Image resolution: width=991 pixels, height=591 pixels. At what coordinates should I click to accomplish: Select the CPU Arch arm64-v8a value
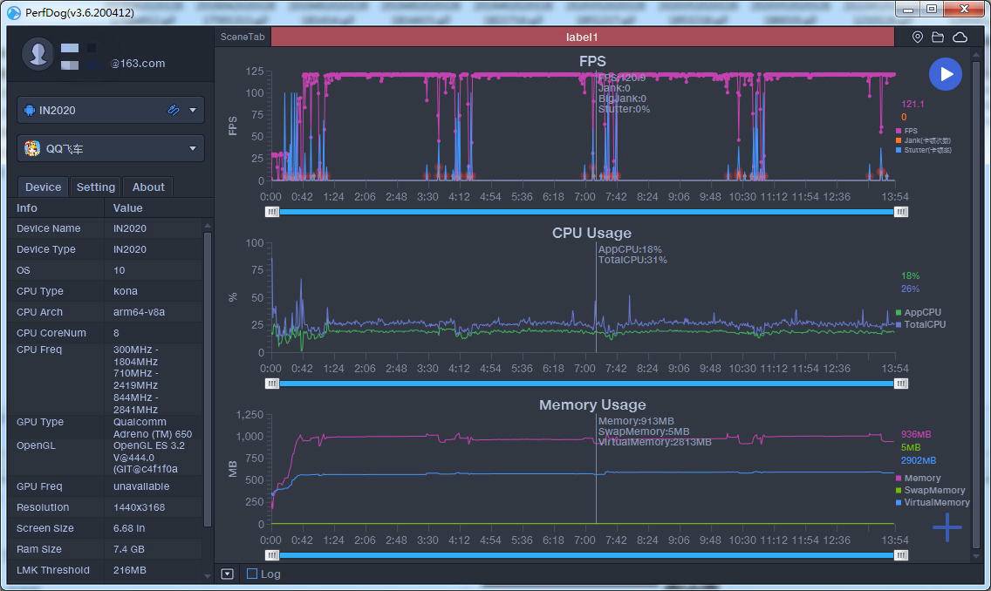point(139,311)
